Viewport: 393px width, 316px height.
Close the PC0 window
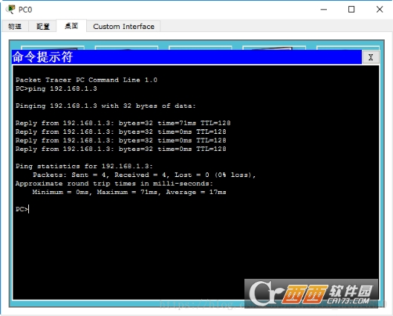[380, 10]
